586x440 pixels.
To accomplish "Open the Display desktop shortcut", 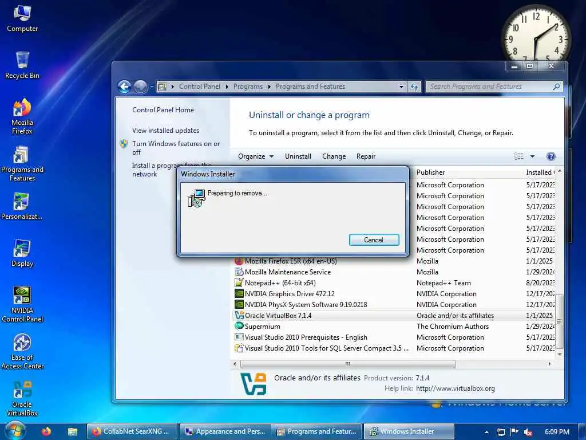I will (x=22, y=253).
